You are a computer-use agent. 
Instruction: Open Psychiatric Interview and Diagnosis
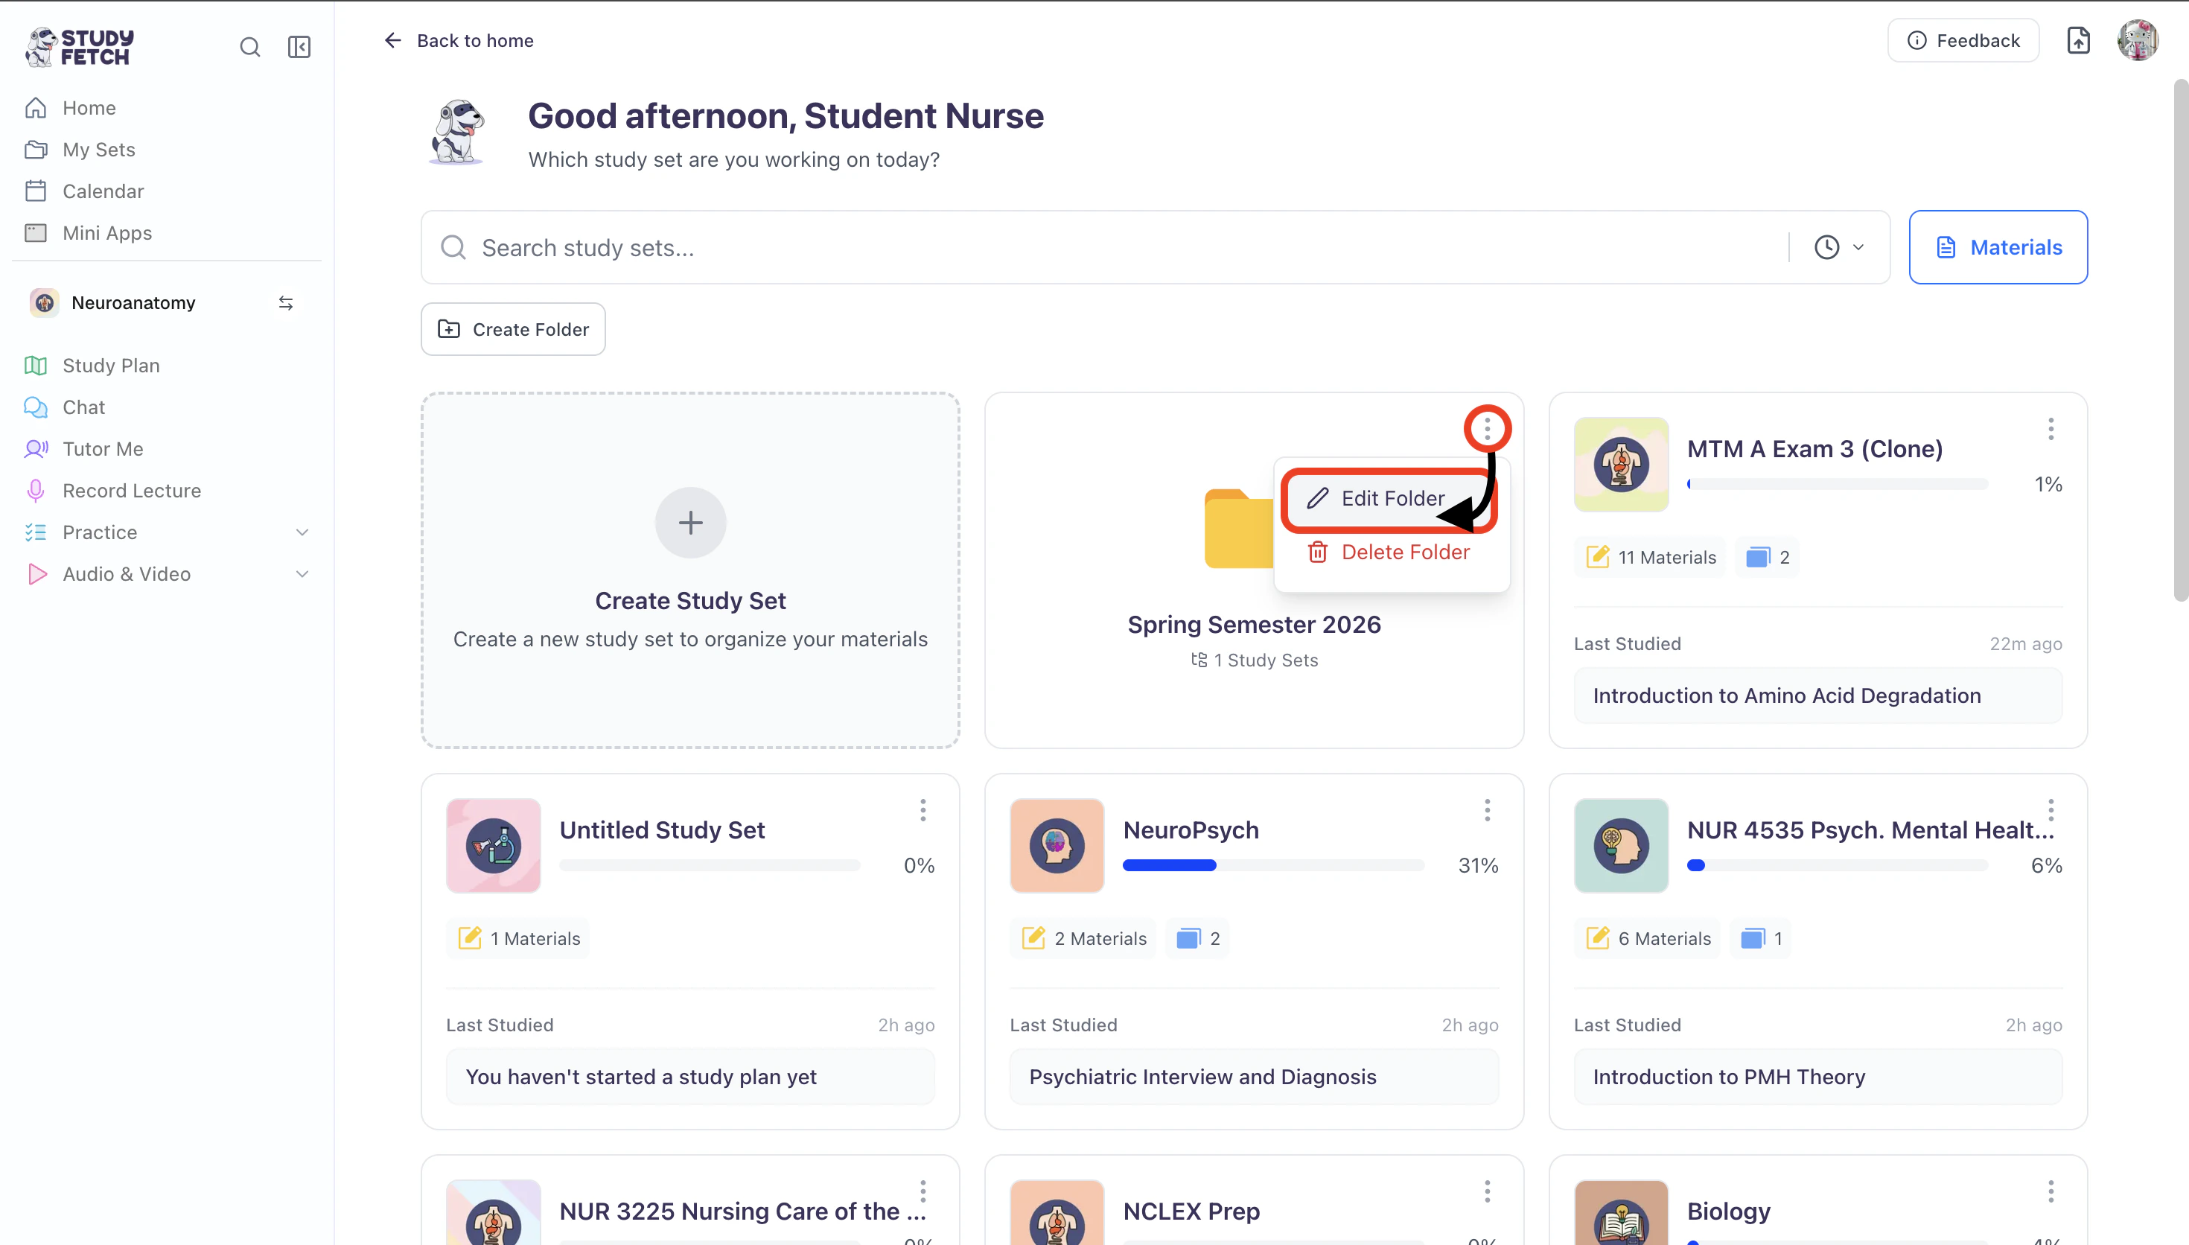coord(1254,1077)
